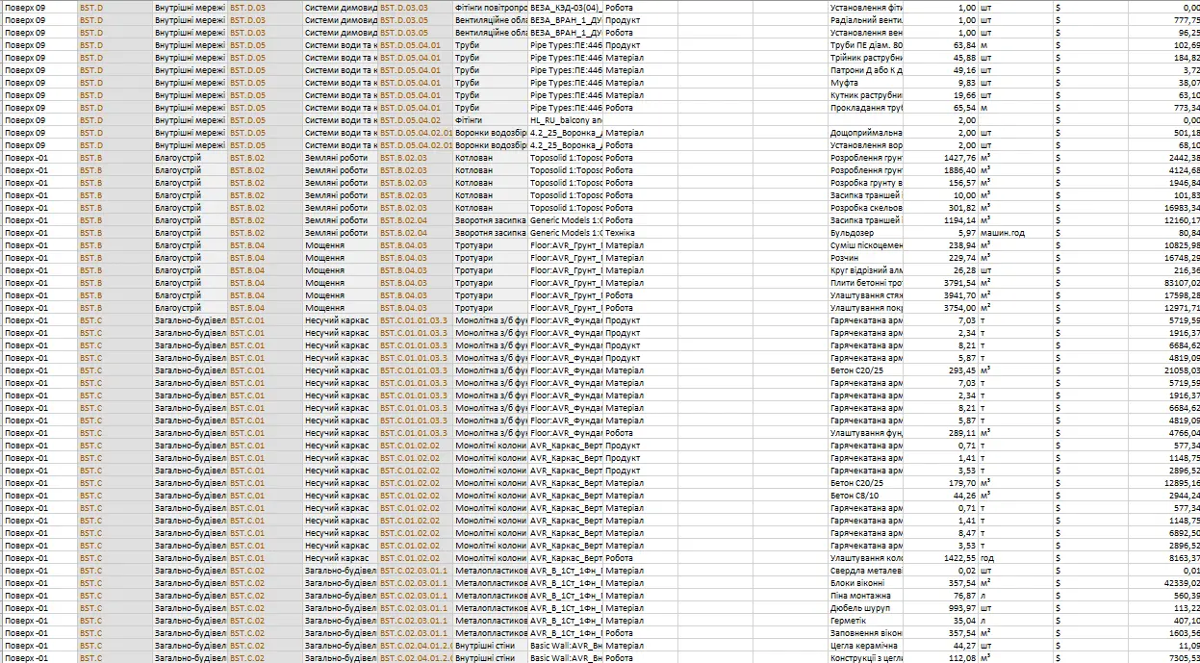Click the 'HL_RU_balcony' type cell
The width and height of the screenshot is (1200, 663).
pyautogui.click(x=566, y=119)
